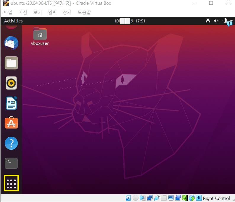
Task: Click Activities in top bar
Action: coord(13,21)
